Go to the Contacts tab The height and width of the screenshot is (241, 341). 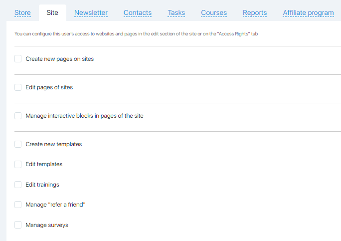point(138,13)
